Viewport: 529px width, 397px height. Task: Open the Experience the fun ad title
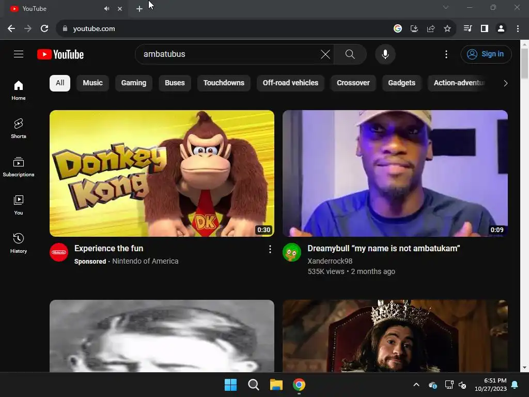coord(108,249)
